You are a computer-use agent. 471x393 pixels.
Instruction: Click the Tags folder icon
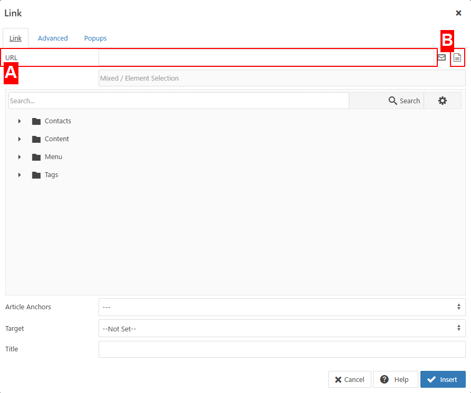tap(36, 175)
